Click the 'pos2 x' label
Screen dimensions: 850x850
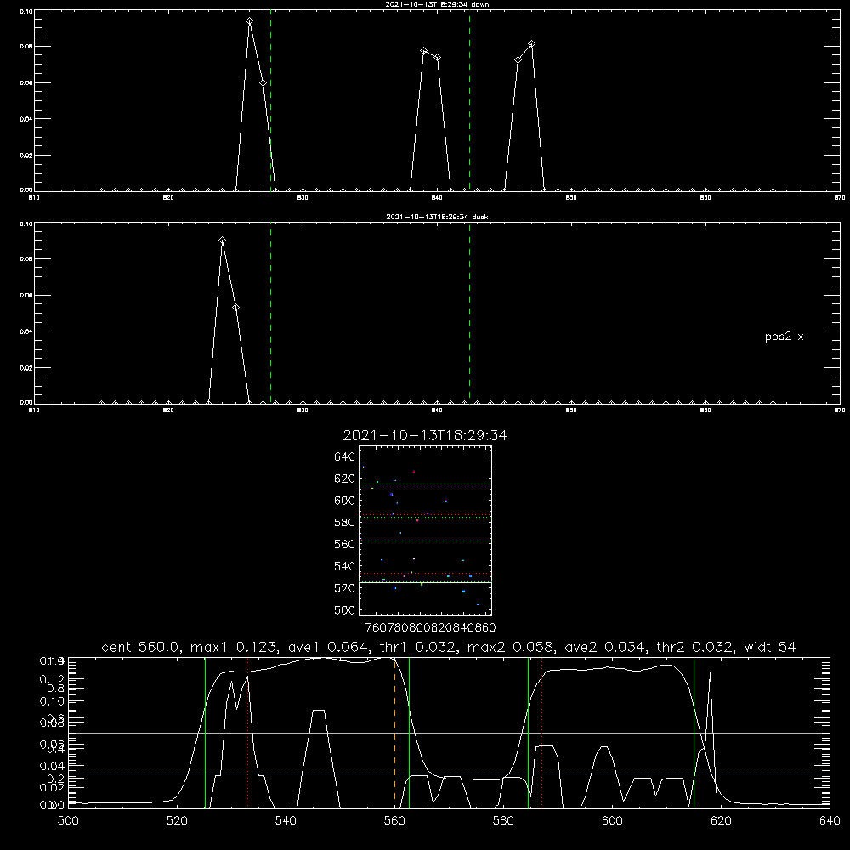coord(784,337)
